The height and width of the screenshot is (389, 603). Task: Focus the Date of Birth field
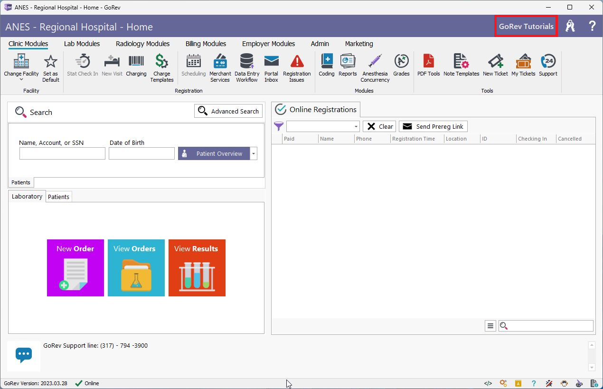pyautogui.click(x=141, y=153)
